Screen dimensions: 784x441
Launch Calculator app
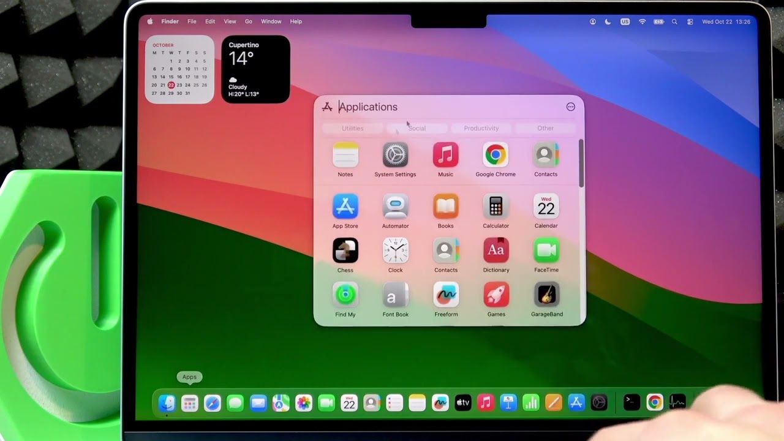tap(496, 206)
